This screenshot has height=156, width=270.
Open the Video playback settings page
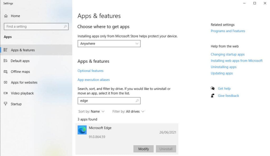[22, 93]
